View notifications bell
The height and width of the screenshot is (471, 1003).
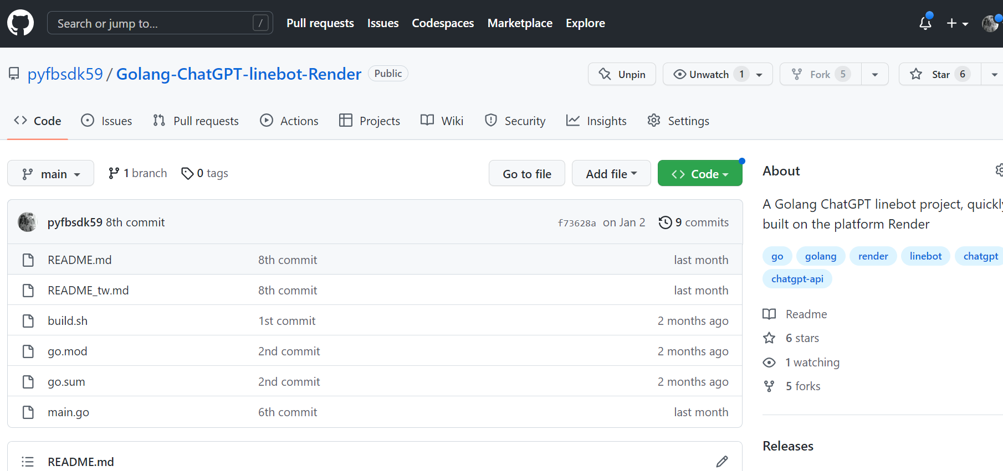pyautogui.click(x=925, y=23)
